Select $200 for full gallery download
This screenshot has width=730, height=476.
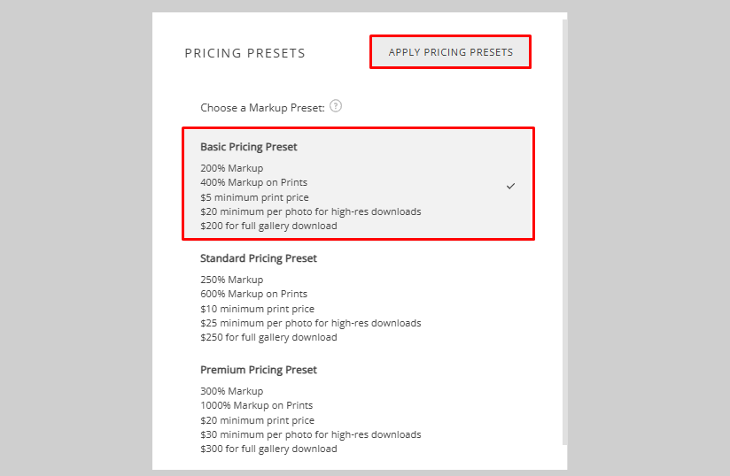point(268,226)
